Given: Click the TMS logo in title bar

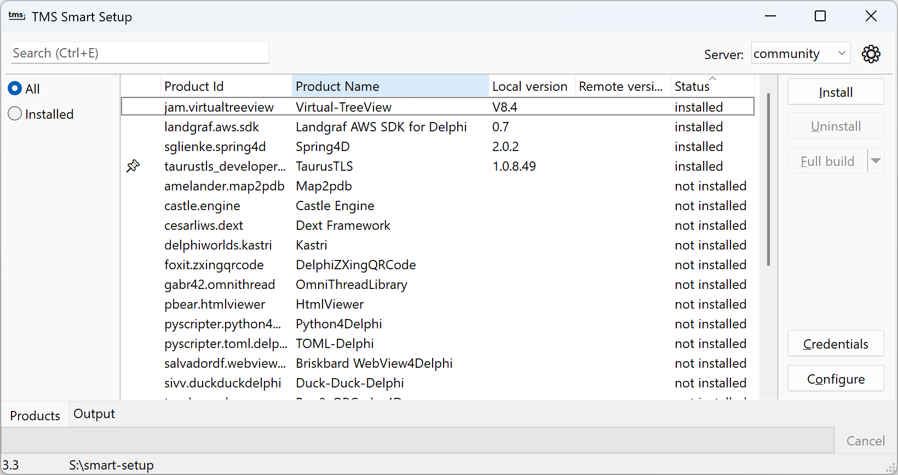Looking at the screenshot, I should point(17,16).
